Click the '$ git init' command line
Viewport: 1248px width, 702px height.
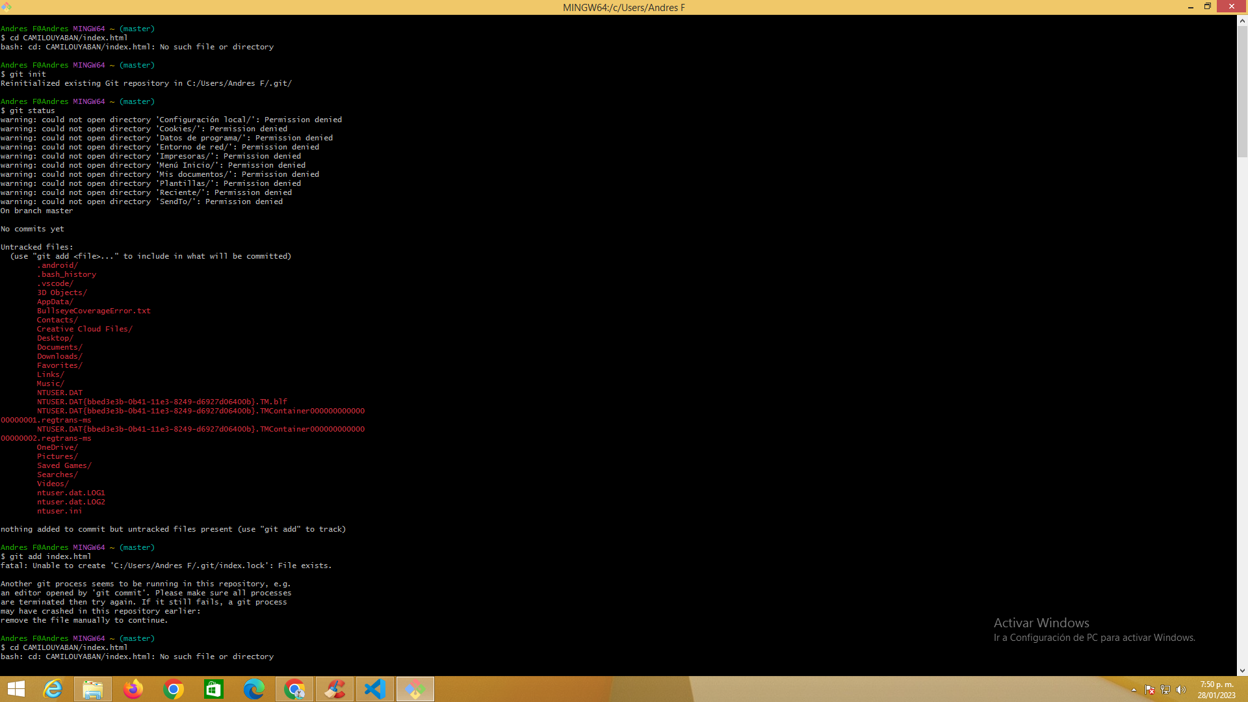(x=23, y=74)
